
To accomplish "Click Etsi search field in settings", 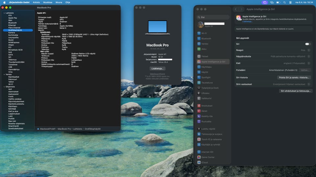I will 213,17.
